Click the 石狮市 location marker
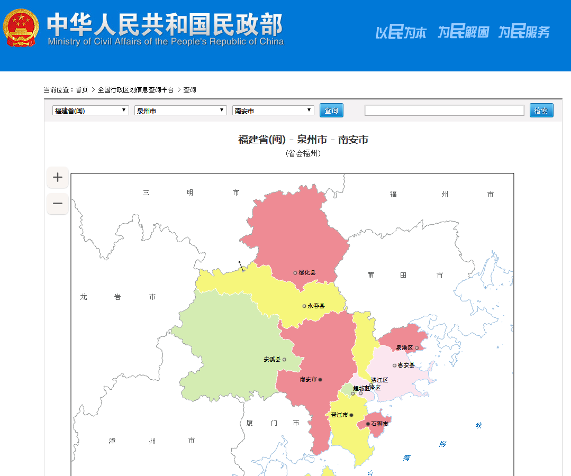Viewport: 571px width, 476px height. pos(368,424)
